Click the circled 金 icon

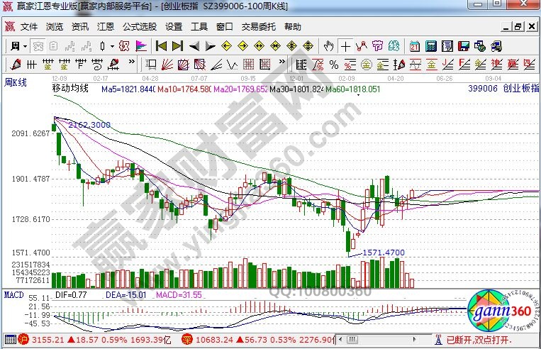pos(366,65)
